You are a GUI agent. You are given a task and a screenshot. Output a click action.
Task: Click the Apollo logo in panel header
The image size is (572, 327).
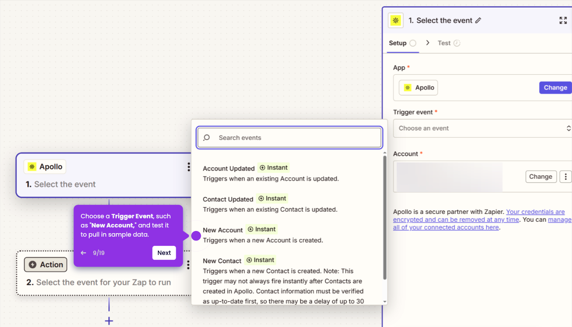pos(396,21)
